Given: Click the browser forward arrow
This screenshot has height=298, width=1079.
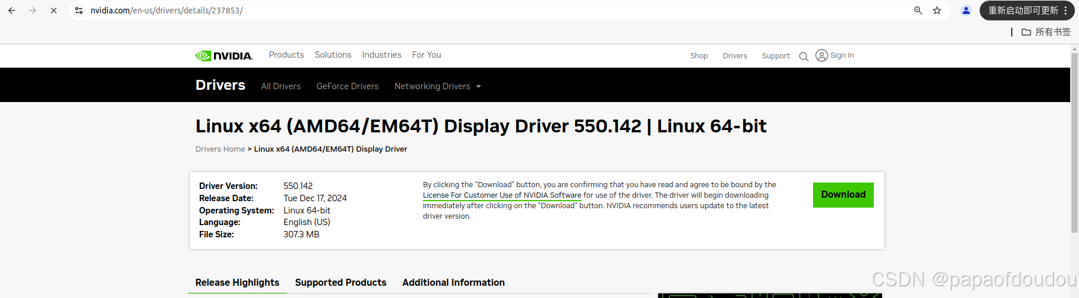Looking at the screenshot, I should coord(33,10).
